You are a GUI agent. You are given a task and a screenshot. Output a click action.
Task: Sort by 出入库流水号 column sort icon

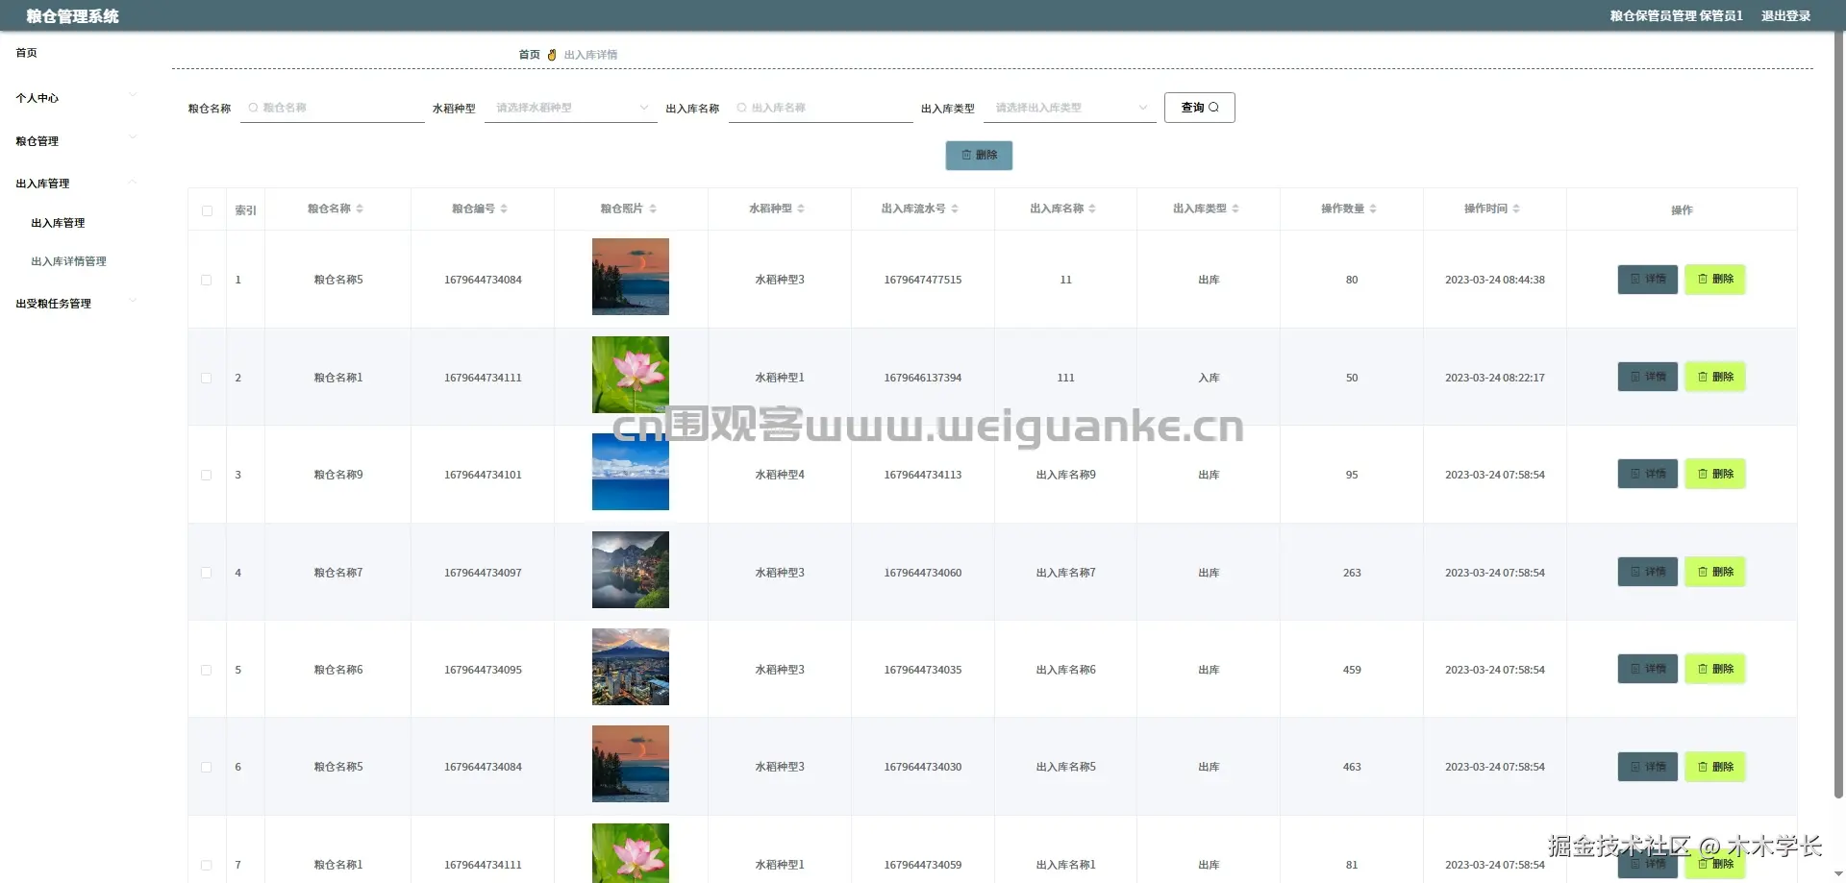click(x=955, y=208)
